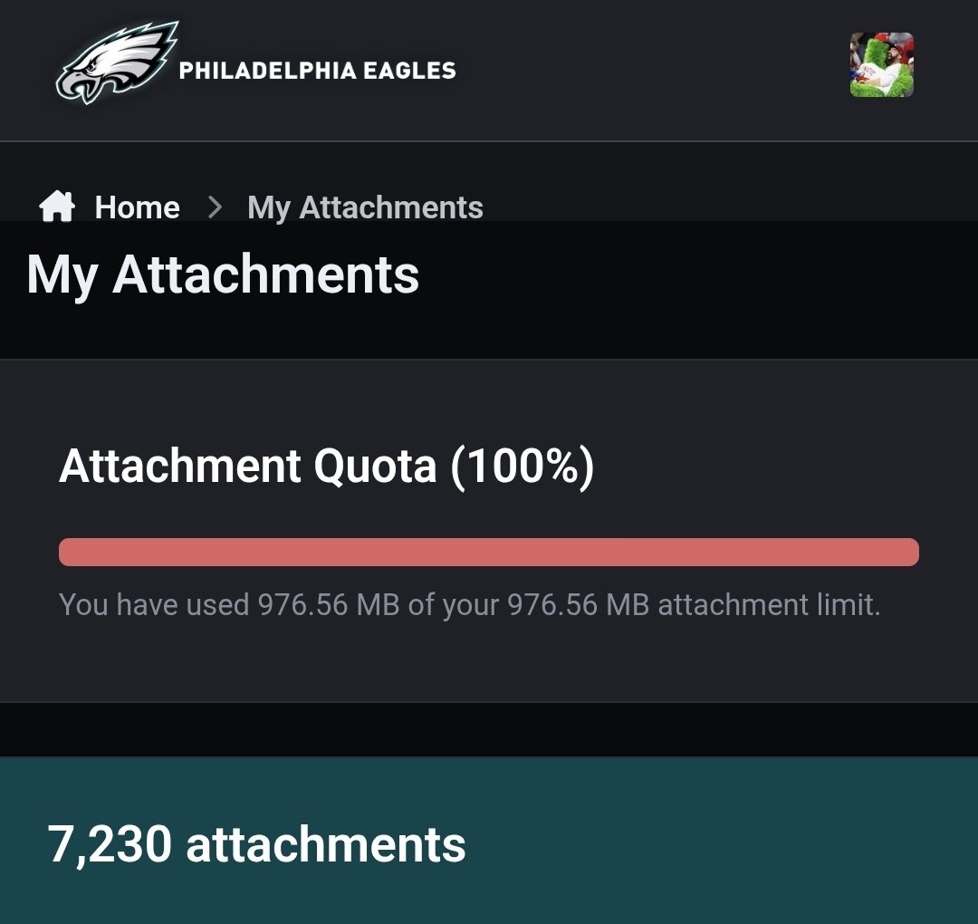Viewport: 978px width, 924px height.
Task: Click the My Attachments page heading
Action: coord(223,274)
